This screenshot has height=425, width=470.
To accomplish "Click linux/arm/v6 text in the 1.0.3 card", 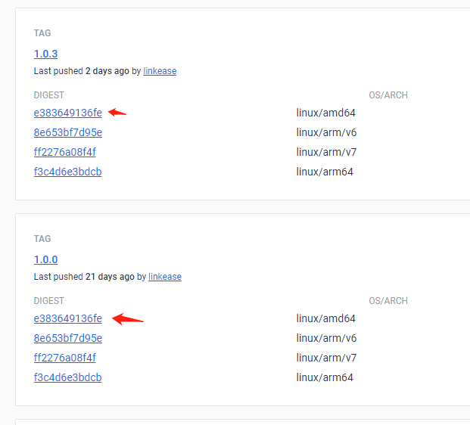I will pyautogui.click(x=326, y=132).
